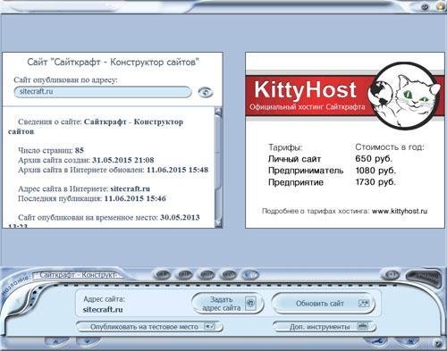Select the third oval mode button in the middle toolbar
The height and width of the screenshot is (351, 447).
click(x=207, y=274)
